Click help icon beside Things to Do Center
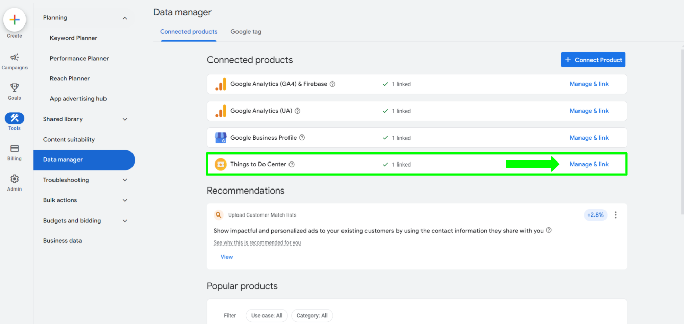The height and width of the screenshot is (324, 684). click(292, 165)
